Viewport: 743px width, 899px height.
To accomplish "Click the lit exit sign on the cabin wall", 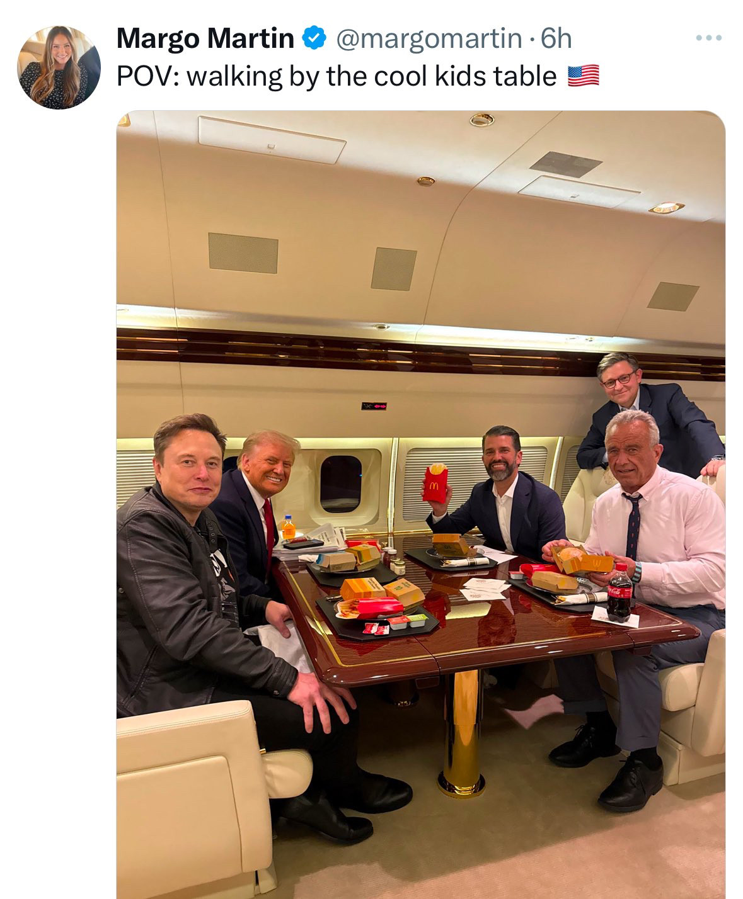I will 374,406.
